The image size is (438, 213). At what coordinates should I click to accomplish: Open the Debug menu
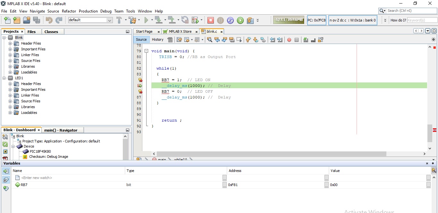pyautogui.click(x=106, y=11)
